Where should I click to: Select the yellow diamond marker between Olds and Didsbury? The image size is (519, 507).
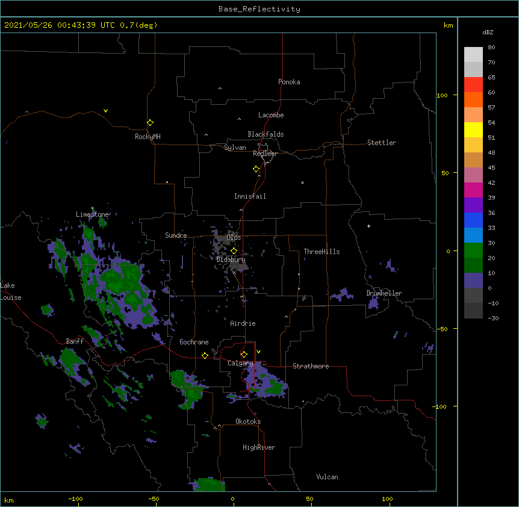pos(234,251)
